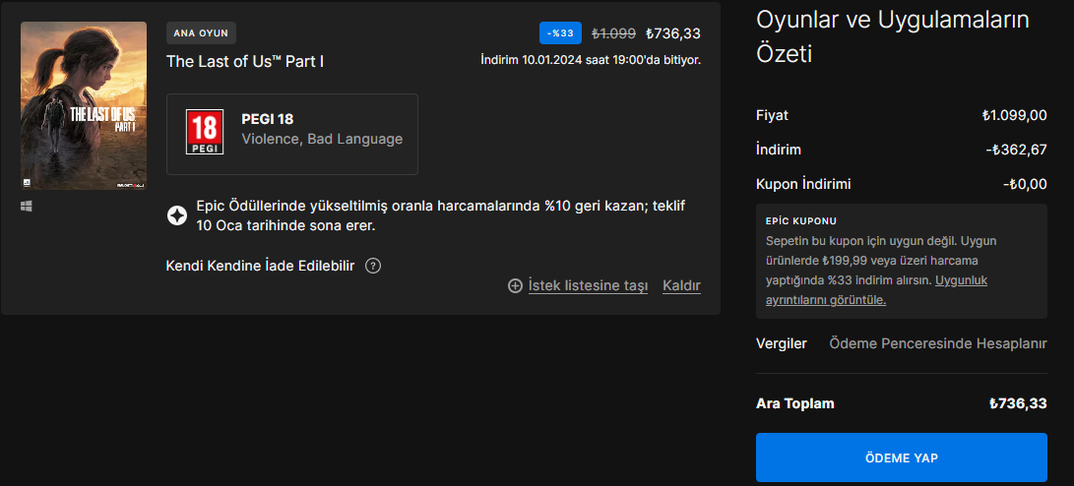Remove the game with Kaldır link

681,286
